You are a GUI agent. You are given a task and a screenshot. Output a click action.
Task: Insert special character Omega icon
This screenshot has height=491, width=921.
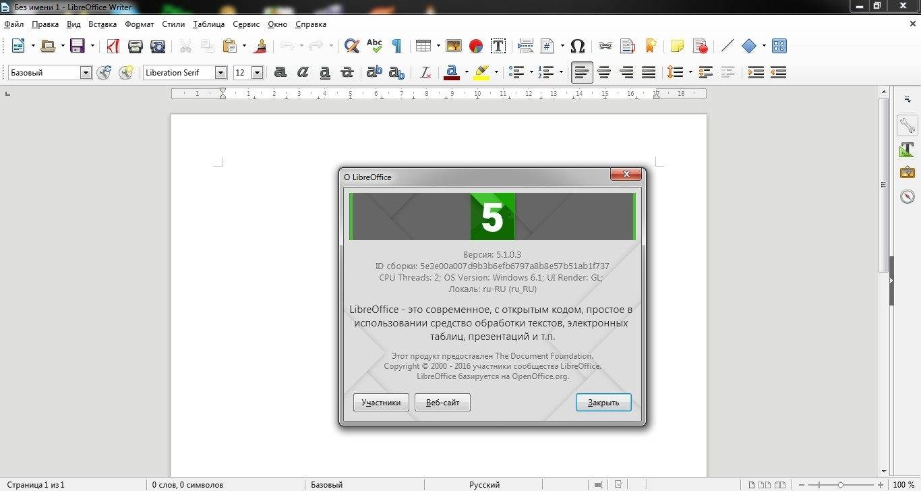pyautogui.click(x=577, y=46)
